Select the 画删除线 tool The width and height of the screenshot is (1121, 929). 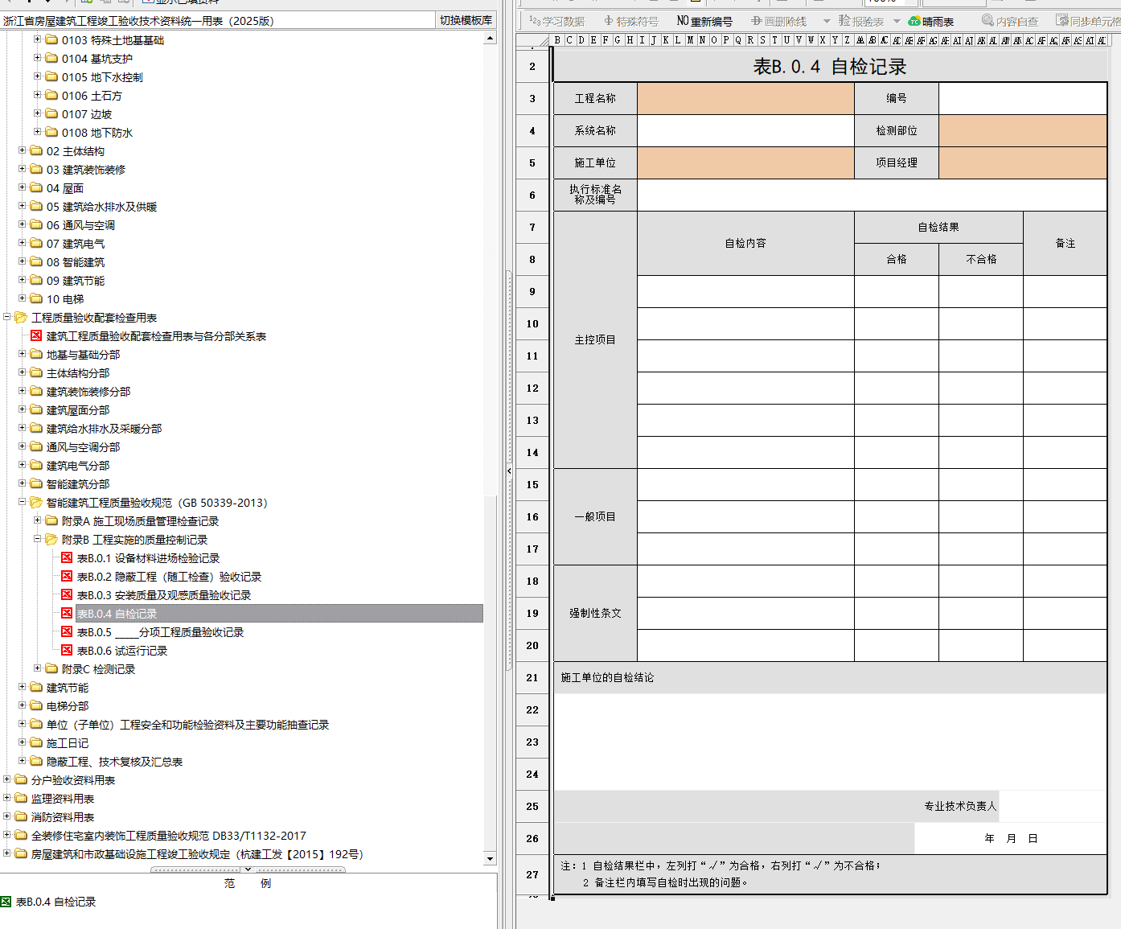778,21
